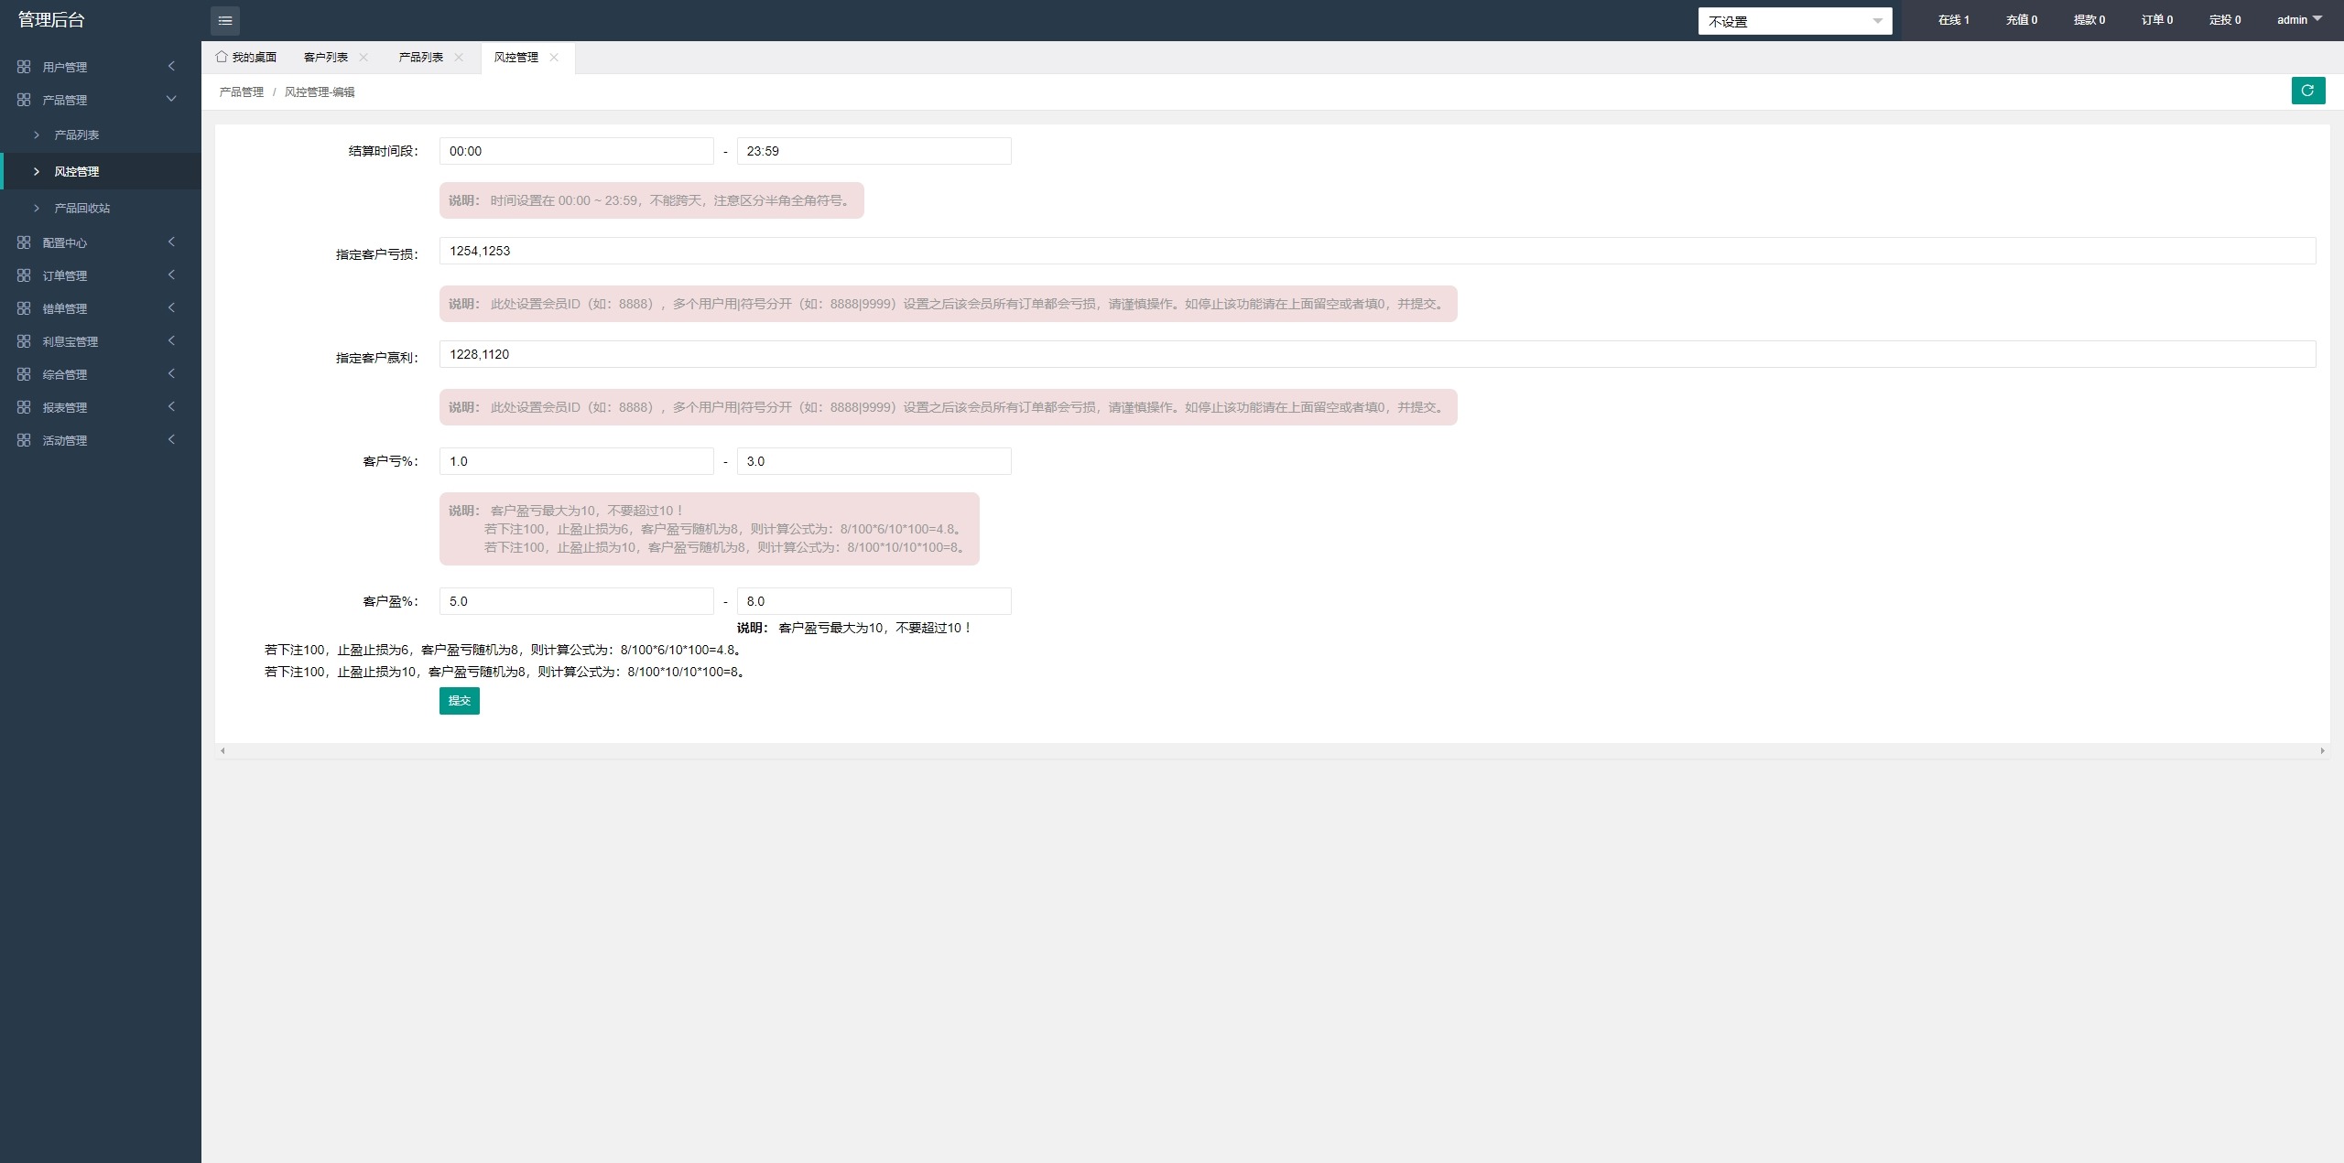Image resolution: width=2344 pixels, height=1163 pixels.
Task: Click the 产品管理 breadcrumb link
Action: (x=244, y=92)
